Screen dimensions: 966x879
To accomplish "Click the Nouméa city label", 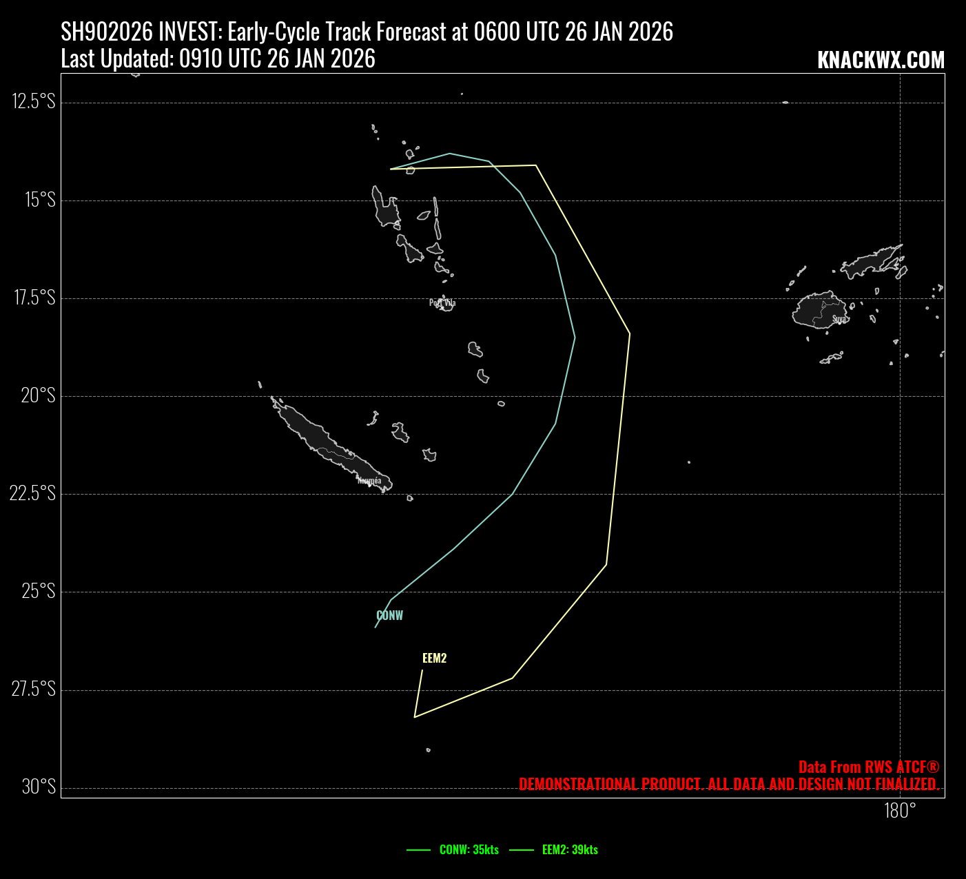I will [369, 480].
